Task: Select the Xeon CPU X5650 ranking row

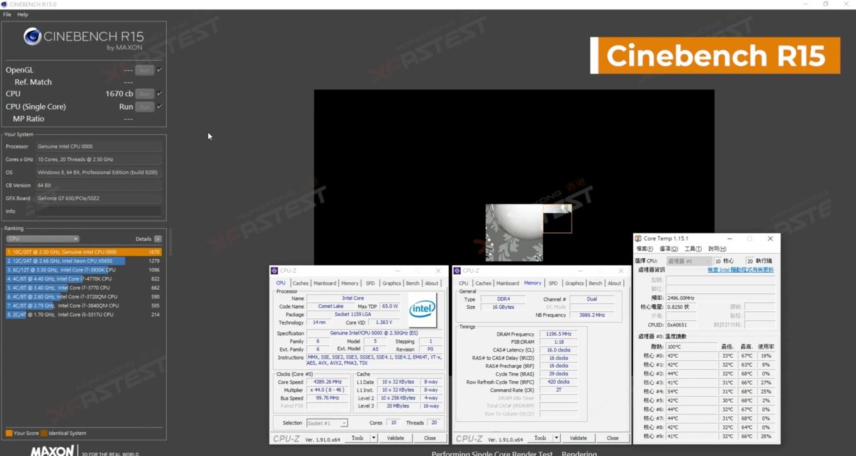Action: click(x=84, y=261)
